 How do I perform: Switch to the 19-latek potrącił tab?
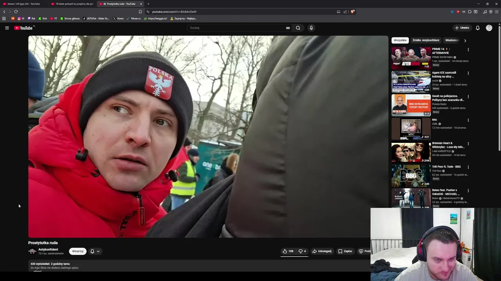[72, 4]
